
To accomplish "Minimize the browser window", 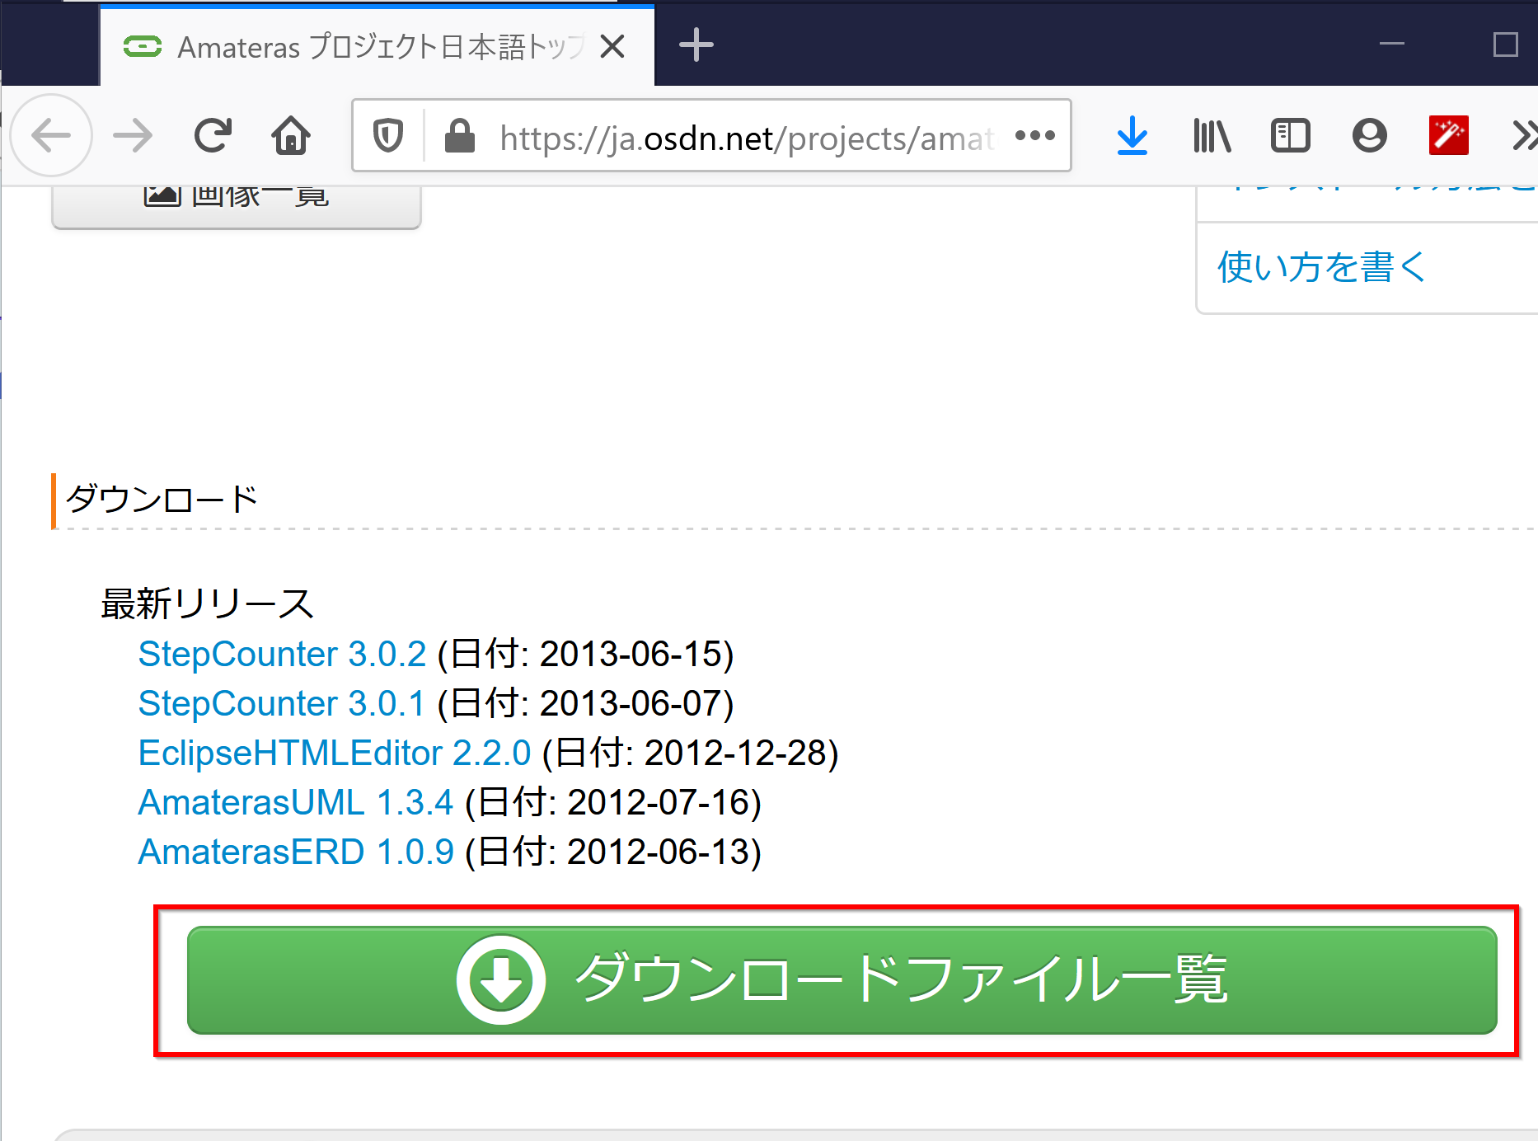I will pos(1392,44).
